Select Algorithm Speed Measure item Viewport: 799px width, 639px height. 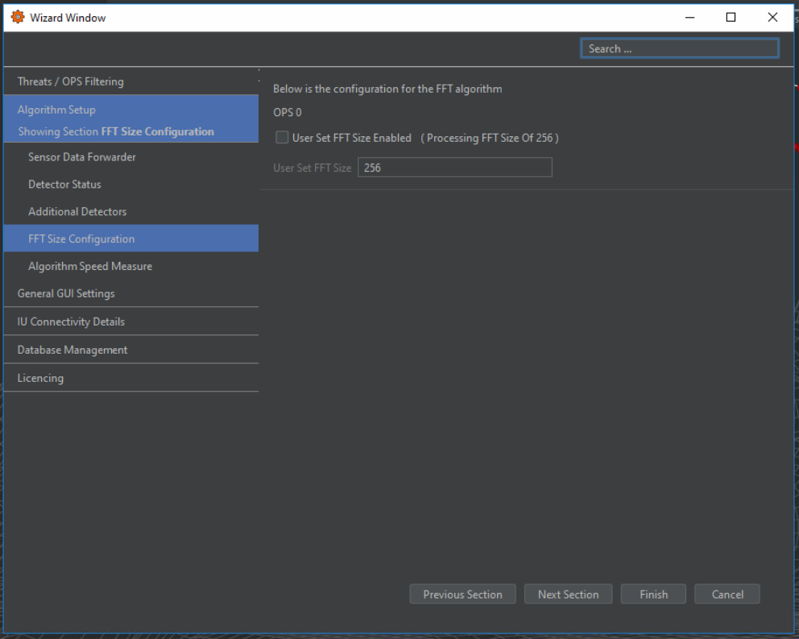click(x=90, y=267)
